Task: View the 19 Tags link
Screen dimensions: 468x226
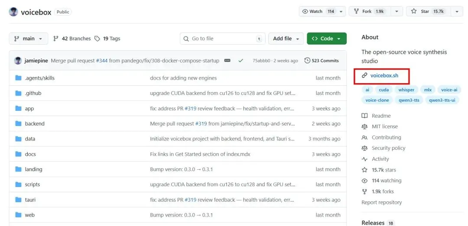Action: point(107,39)
